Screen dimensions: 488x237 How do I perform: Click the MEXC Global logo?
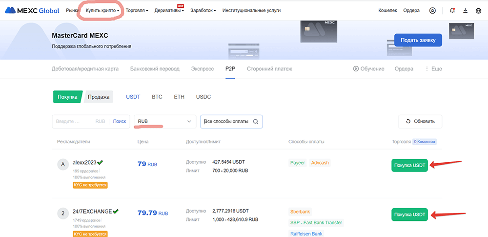(x=32, y=11)
